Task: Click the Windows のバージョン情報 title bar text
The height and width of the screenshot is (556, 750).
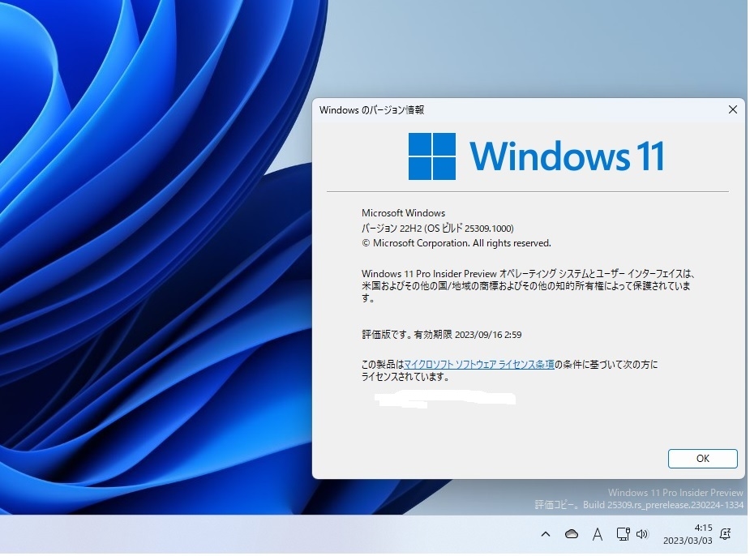Action: [x=372, y=110]
